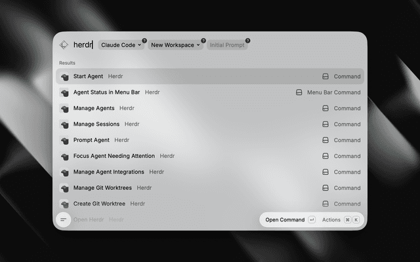Click the sheep icon beside Manage Agent Integrations
The image size is (420, 262).
tap(64, 172)
